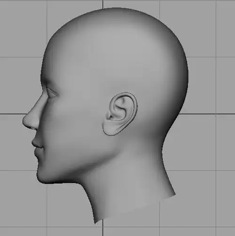
Task: Select the eye on the head model
Action: pos(52,93)
